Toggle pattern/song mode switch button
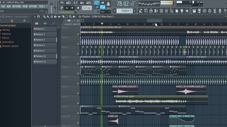 (x=61, y=8)
